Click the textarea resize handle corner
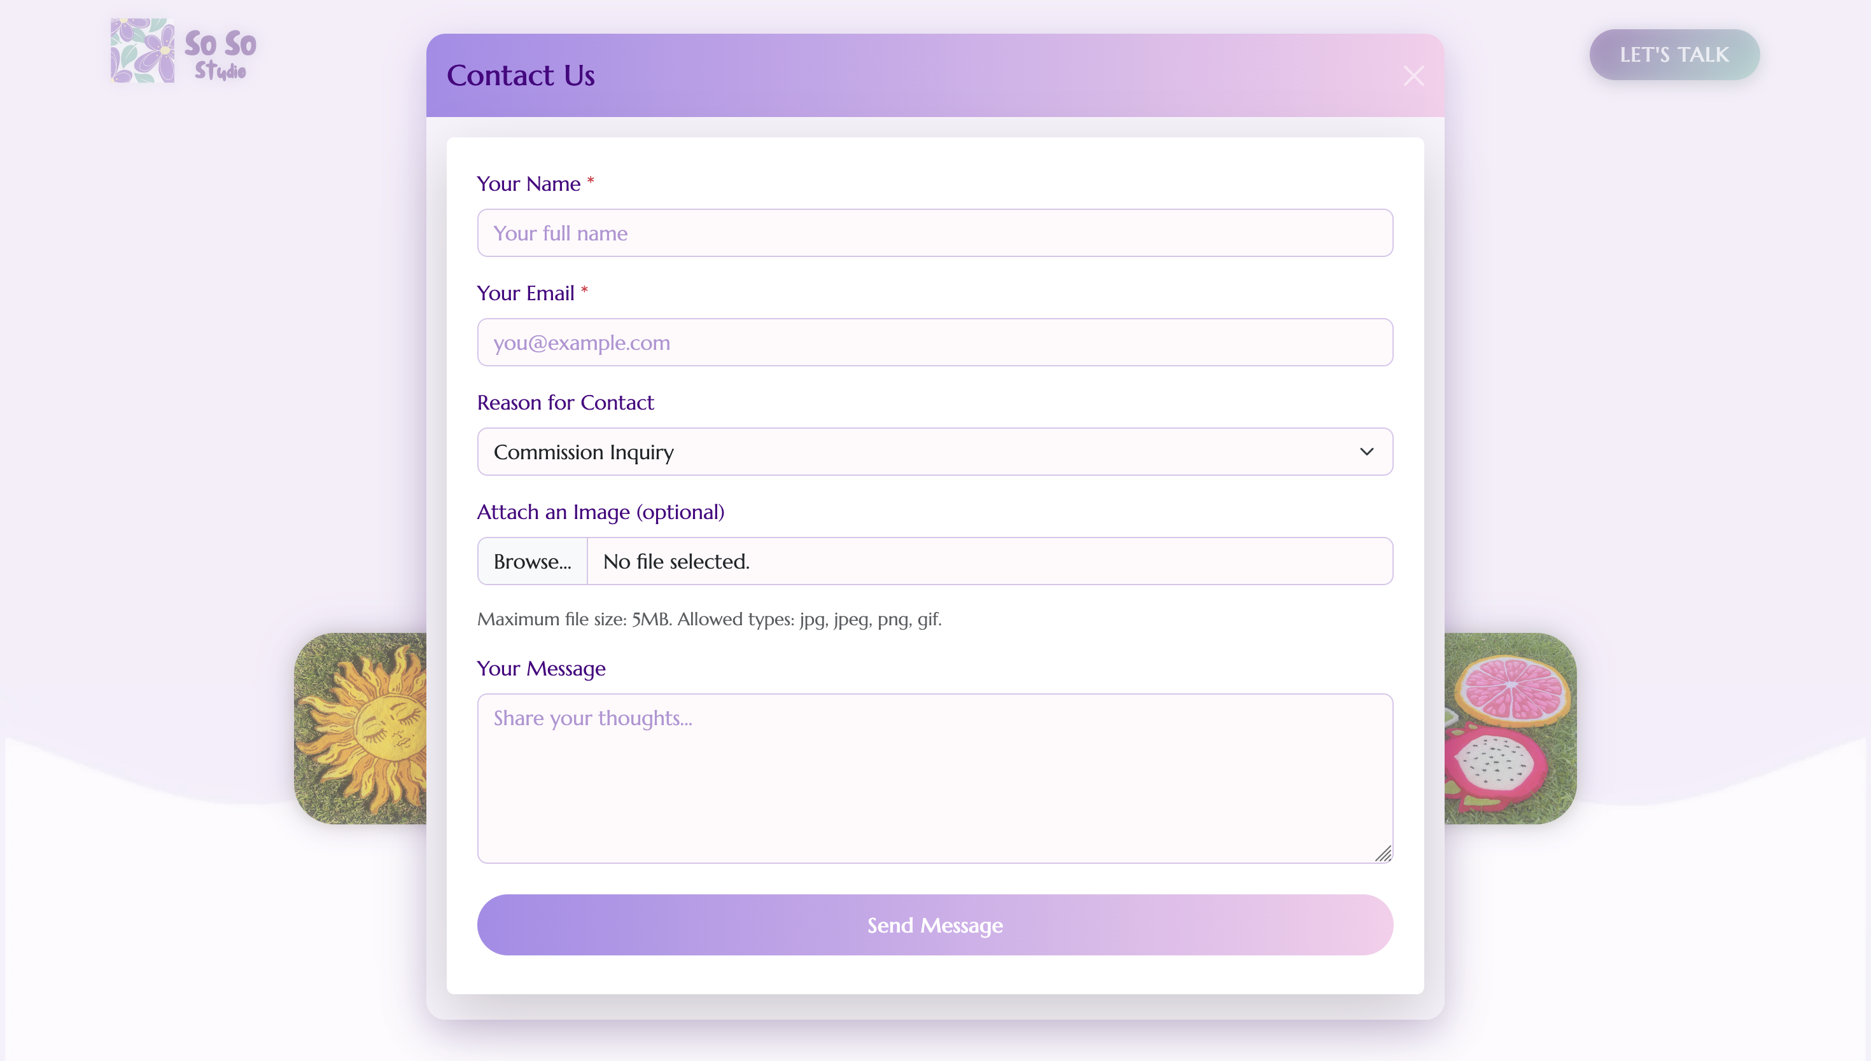The image size is (1871, 1061). [x=1383, y=854]
